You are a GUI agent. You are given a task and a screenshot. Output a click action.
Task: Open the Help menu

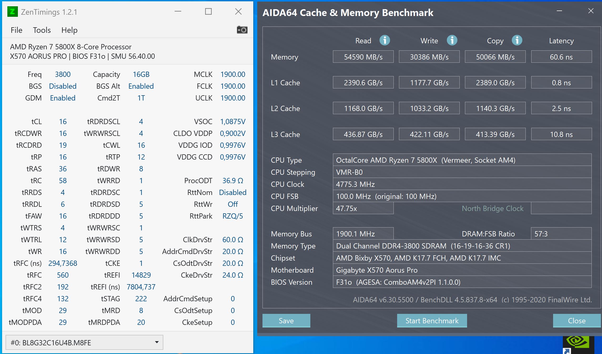point(69,30)
